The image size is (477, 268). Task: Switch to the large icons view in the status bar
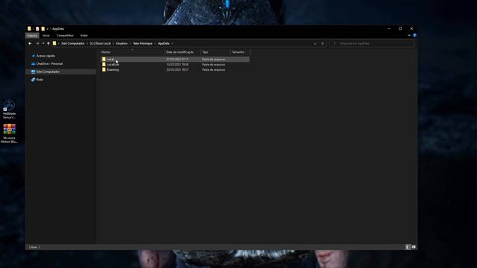414,247
